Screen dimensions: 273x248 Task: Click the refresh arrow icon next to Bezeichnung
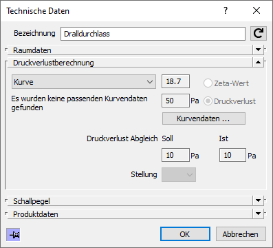tap(259, 34)
